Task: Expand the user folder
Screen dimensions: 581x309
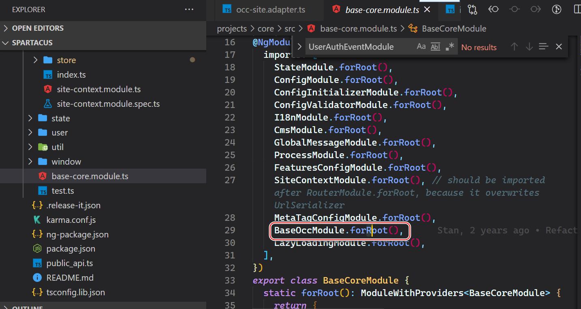Action: [30, 133]
